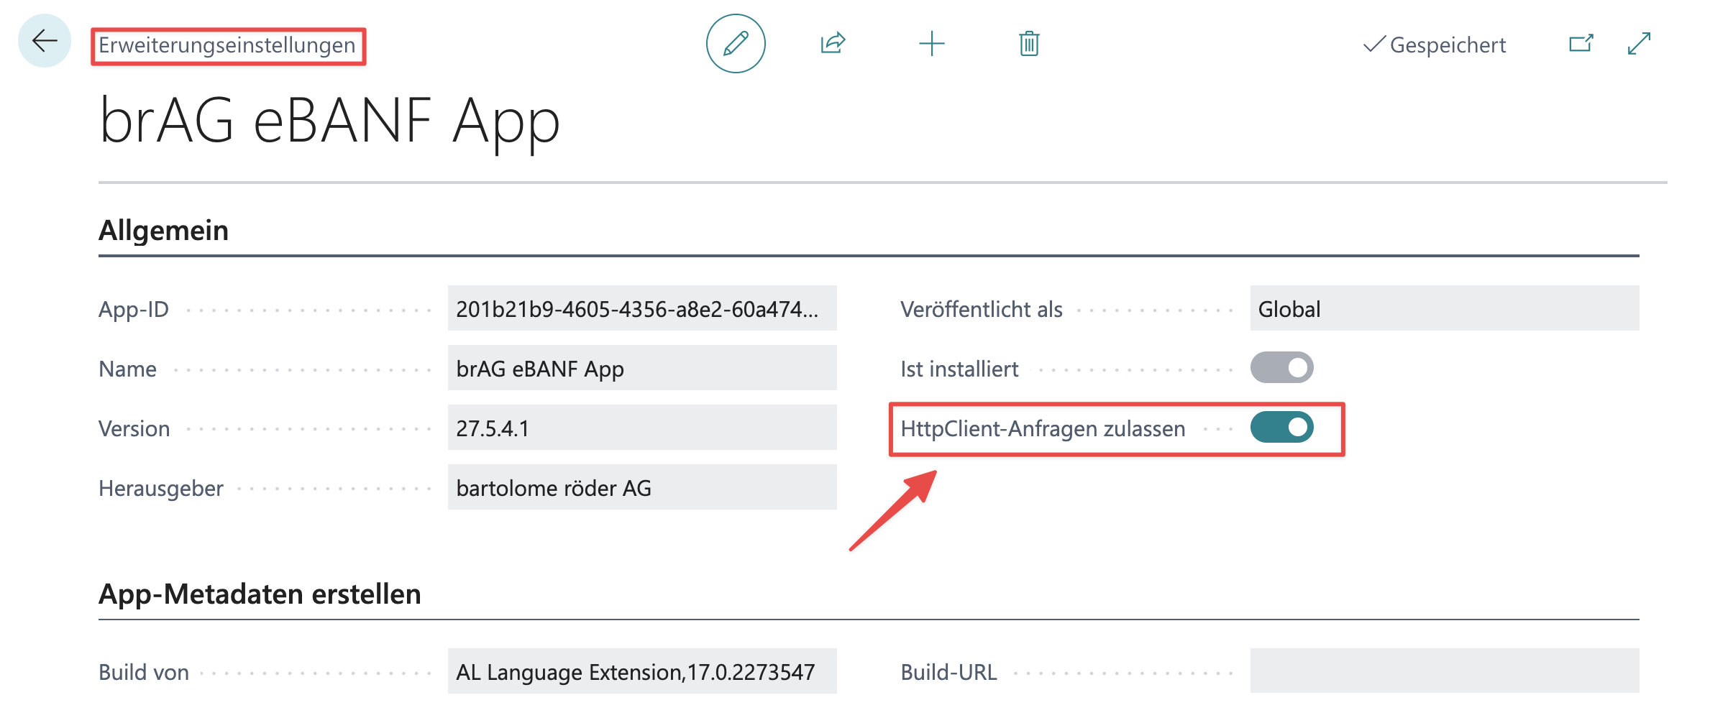Select the App-ID field value
Viewport: 1710px width, 723px height.
pyautogui.click(x=642, y=308)
